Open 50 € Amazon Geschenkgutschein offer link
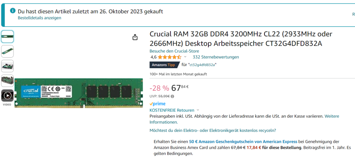Viewport: 355px width, 158px height. (243, 142)
